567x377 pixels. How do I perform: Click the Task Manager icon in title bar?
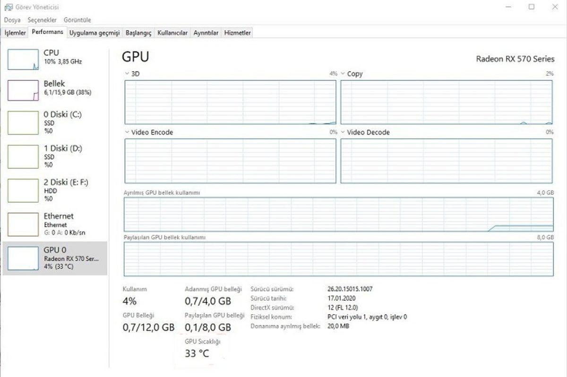8,7
